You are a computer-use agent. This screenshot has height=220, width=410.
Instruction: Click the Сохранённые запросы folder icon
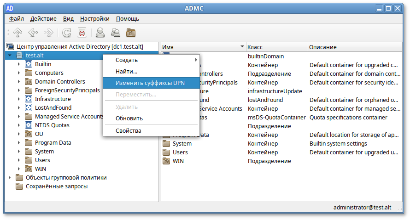(x=19, y=186)
